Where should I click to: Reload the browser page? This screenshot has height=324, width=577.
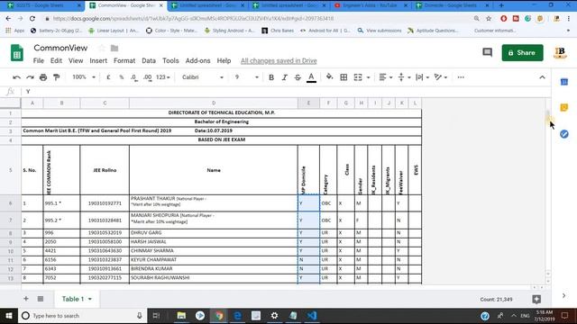(32, 18)
